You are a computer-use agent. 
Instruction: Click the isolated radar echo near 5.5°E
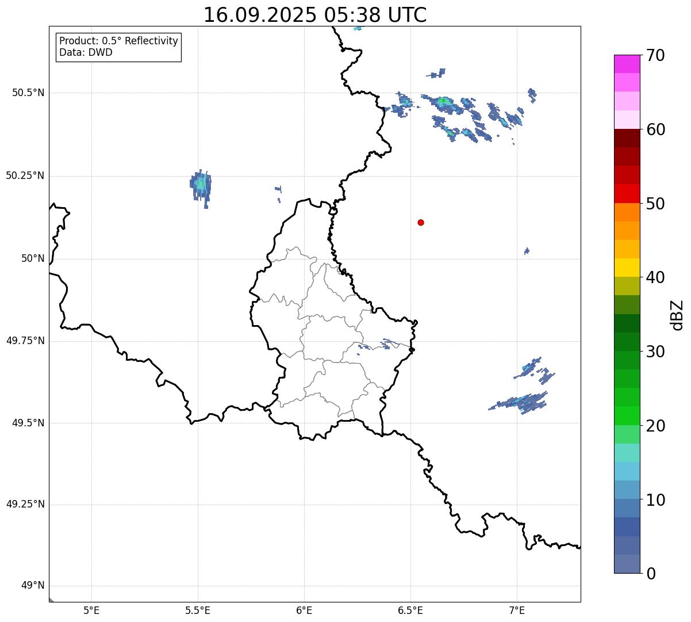click(201, 188)
